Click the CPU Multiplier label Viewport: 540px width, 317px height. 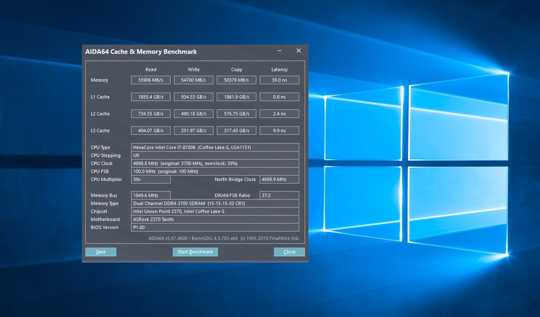click(x=106, y=180)
